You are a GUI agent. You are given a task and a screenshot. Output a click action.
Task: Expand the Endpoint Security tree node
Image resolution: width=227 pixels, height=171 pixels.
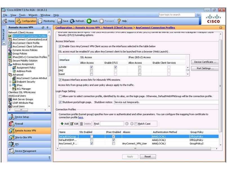(x=10, y=82)
